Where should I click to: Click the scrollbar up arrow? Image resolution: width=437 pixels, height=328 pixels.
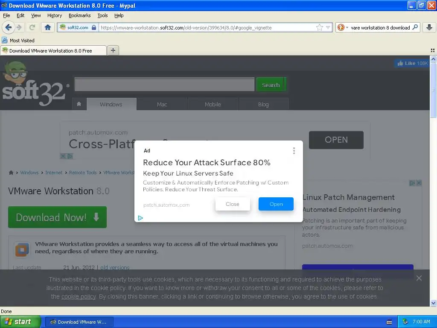(433, 59)
